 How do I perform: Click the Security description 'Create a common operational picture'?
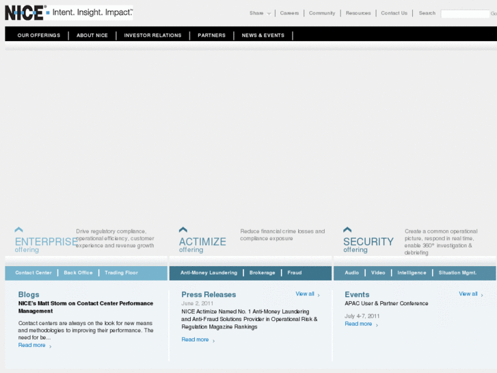pyautogui.click(x=441, y=242)
